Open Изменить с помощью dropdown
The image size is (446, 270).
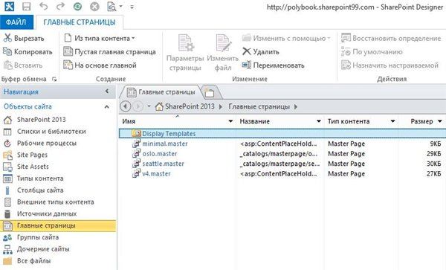(286, 38)
